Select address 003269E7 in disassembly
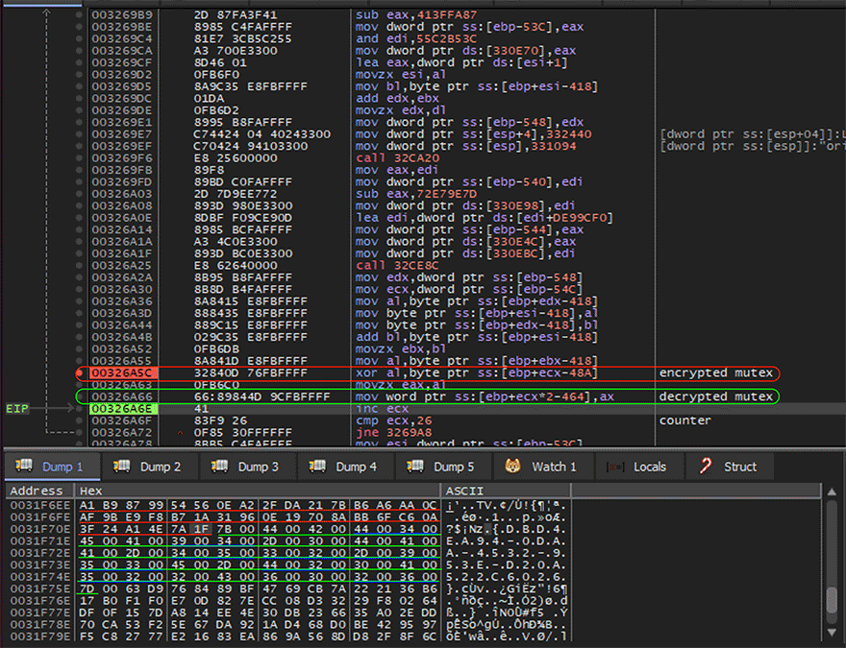The image size is (846, 648). [122, 134]
